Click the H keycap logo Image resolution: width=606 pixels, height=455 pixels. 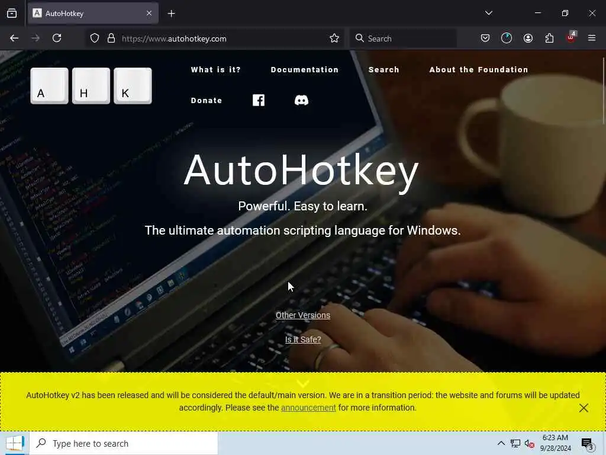click(91, 86)
